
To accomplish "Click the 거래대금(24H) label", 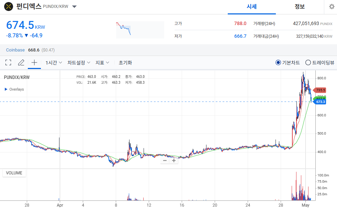I will pos(266,36).
